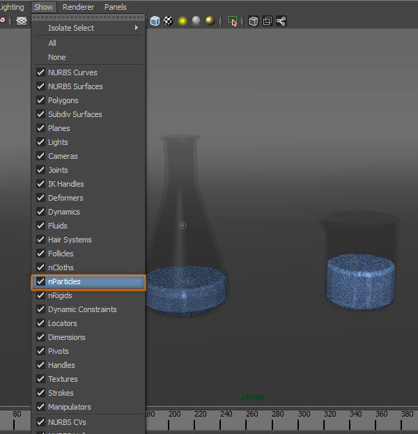Disable NURBS Curves in Show menu

point(40,72)
